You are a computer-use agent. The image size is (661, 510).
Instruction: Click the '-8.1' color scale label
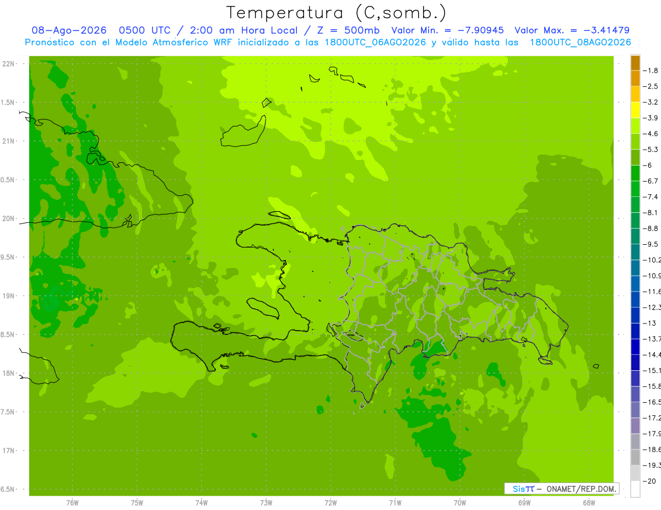(651, 213)
